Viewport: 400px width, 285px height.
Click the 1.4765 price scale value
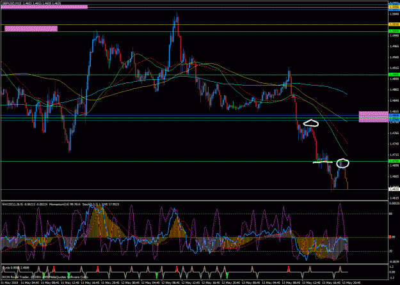tap(394, 133)
